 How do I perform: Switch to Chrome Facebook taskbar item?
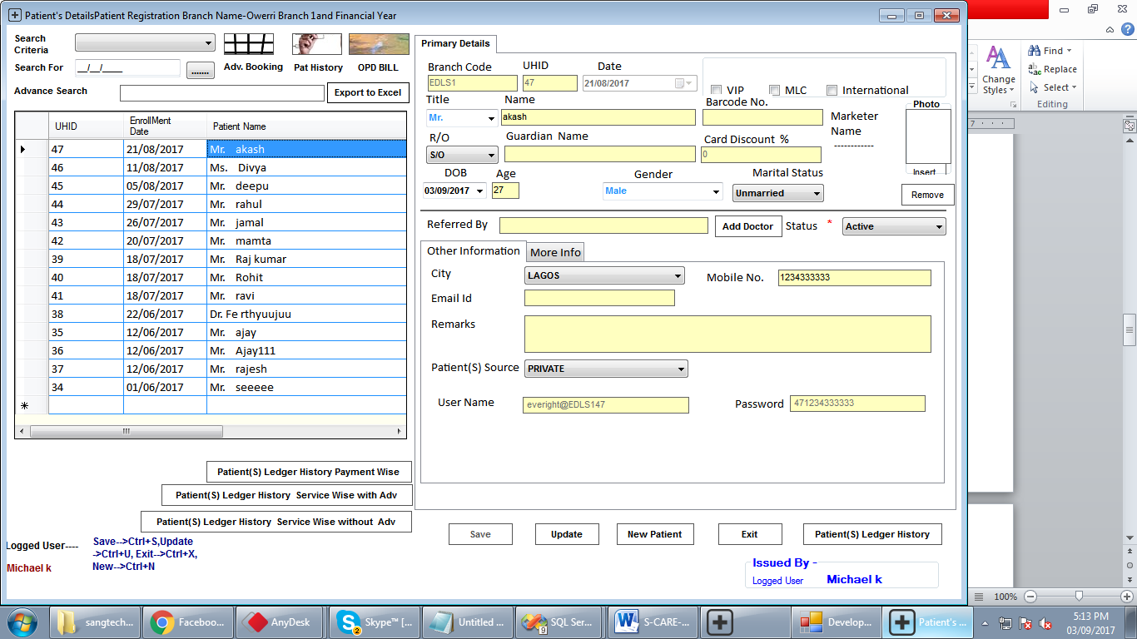[187, 622]
